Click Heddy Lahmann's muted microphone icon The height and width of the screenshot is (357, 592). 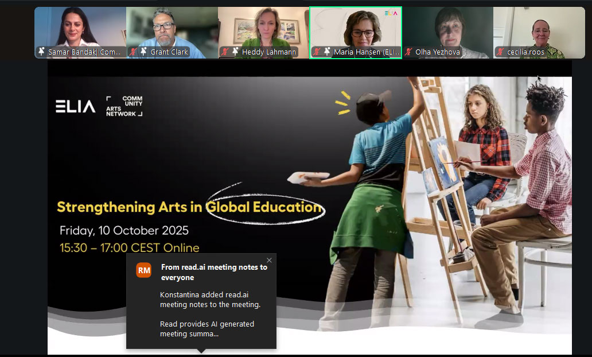coord(225,52)
